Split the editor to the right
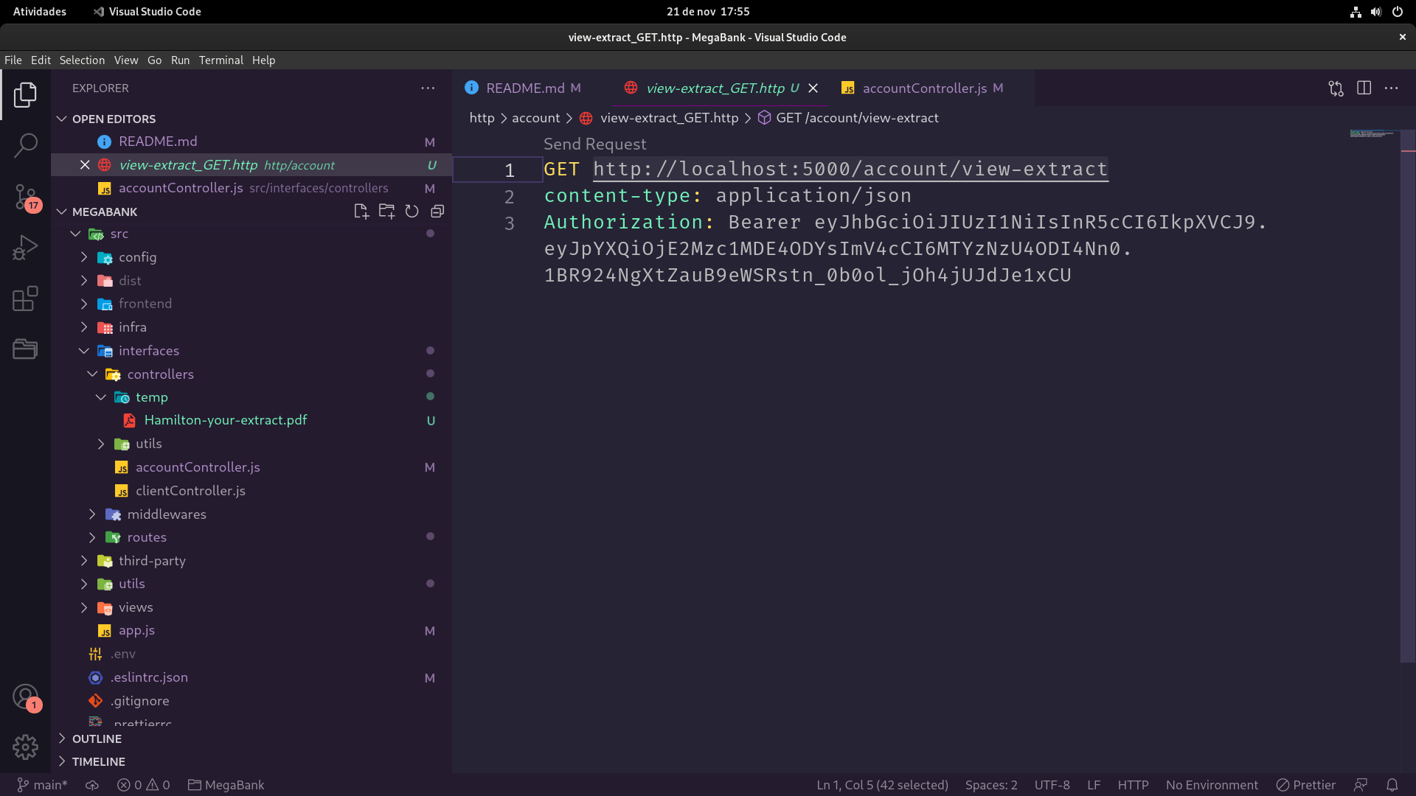Screen dimensions: 1416x796 pos(1364,88)
